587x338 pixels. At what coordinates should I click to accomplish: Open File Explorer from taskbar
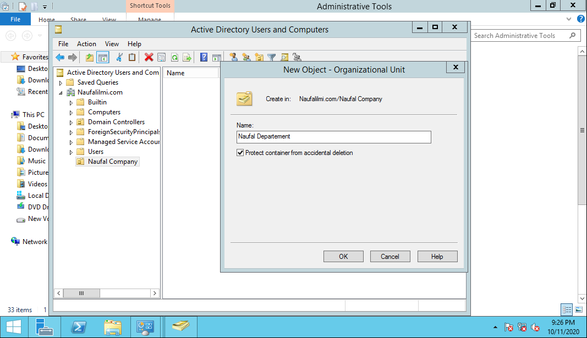pyautogui.click(x=113, y=327)
